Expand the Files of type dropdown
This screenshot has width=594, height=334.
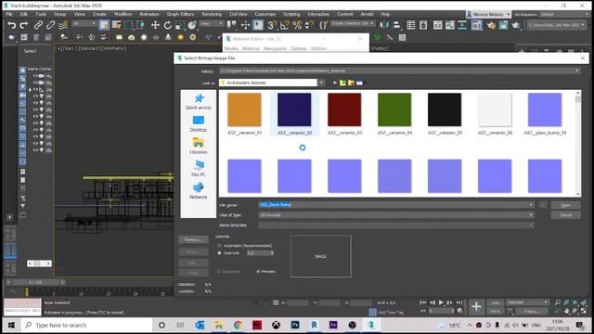click(x=531, y=215)
